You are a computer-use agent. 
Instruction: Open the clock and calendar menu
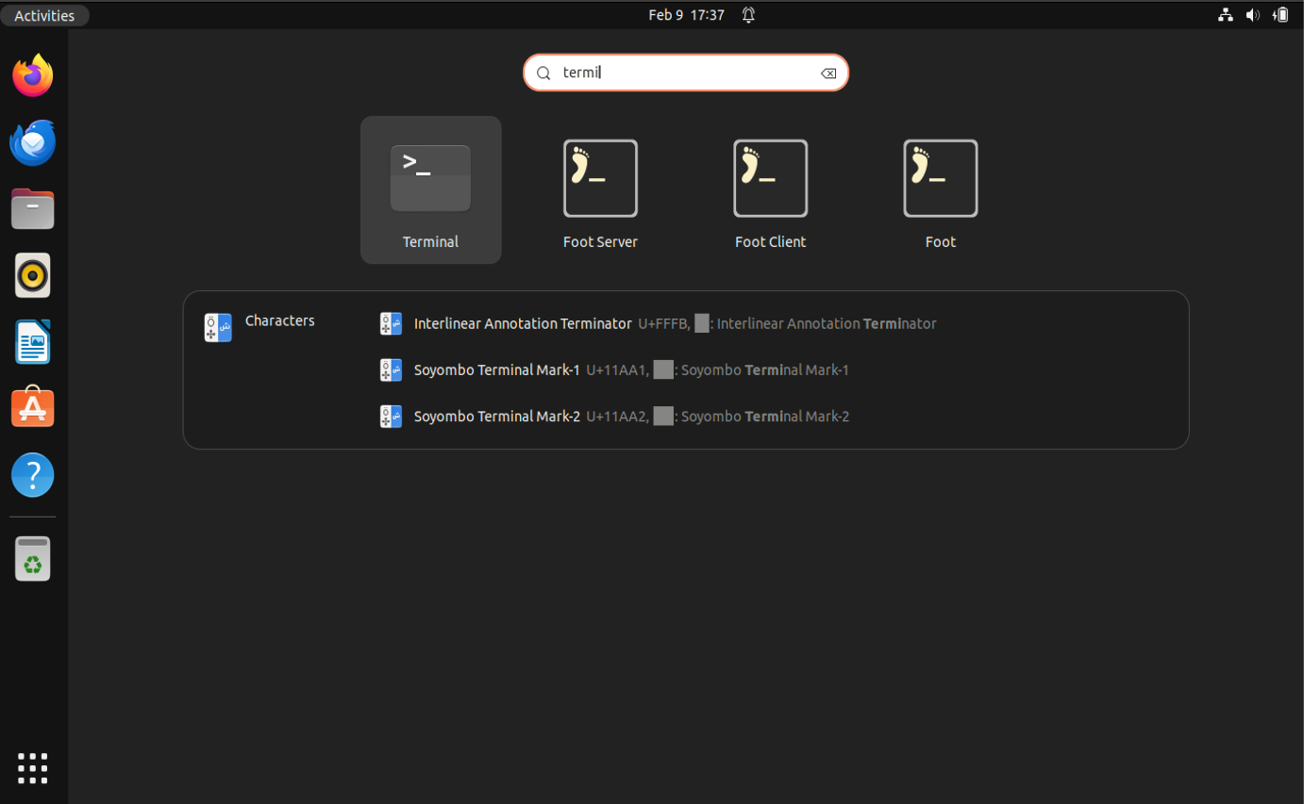[x=686, y=15]
